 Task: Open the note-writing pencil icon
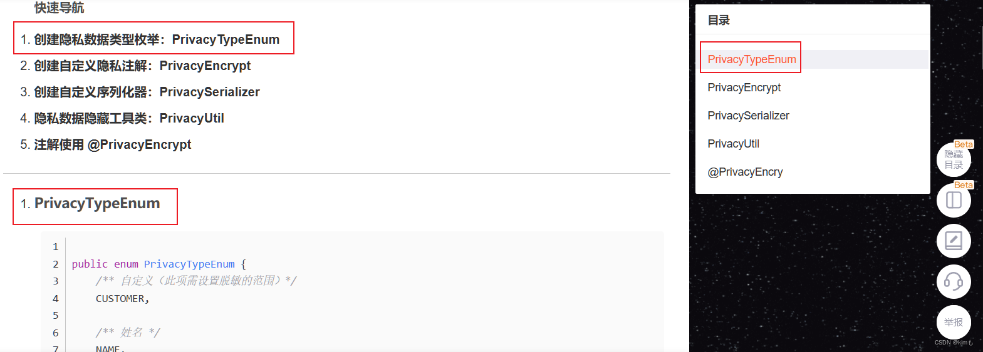click(x=954, y=241)
